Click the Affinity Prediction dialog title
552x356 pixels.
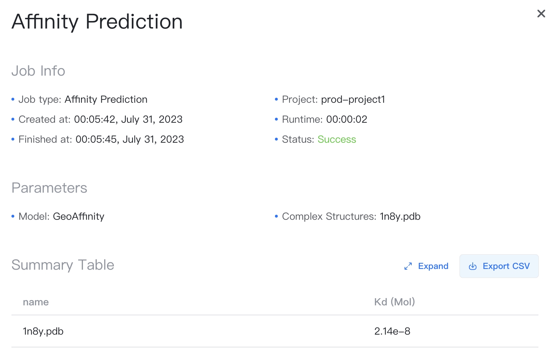click(97, 22)
